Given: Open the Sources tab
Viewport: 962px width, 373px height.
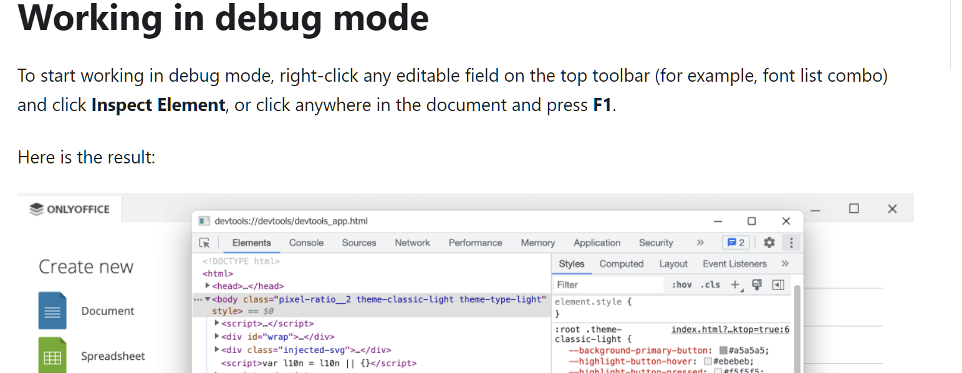Looking at the screenshot, I should pyautogui.click(x=359, y=243).
